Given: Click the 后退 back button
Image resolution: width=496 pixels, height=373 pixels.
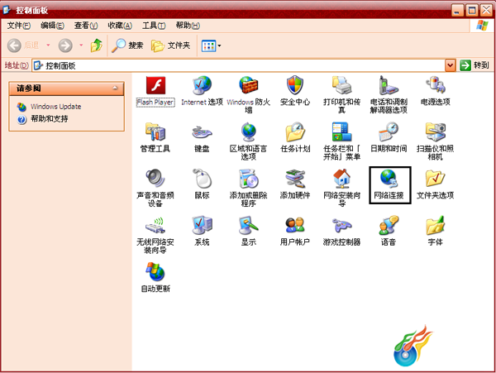Looking at the screenshot, I should [x=23, y=45].
